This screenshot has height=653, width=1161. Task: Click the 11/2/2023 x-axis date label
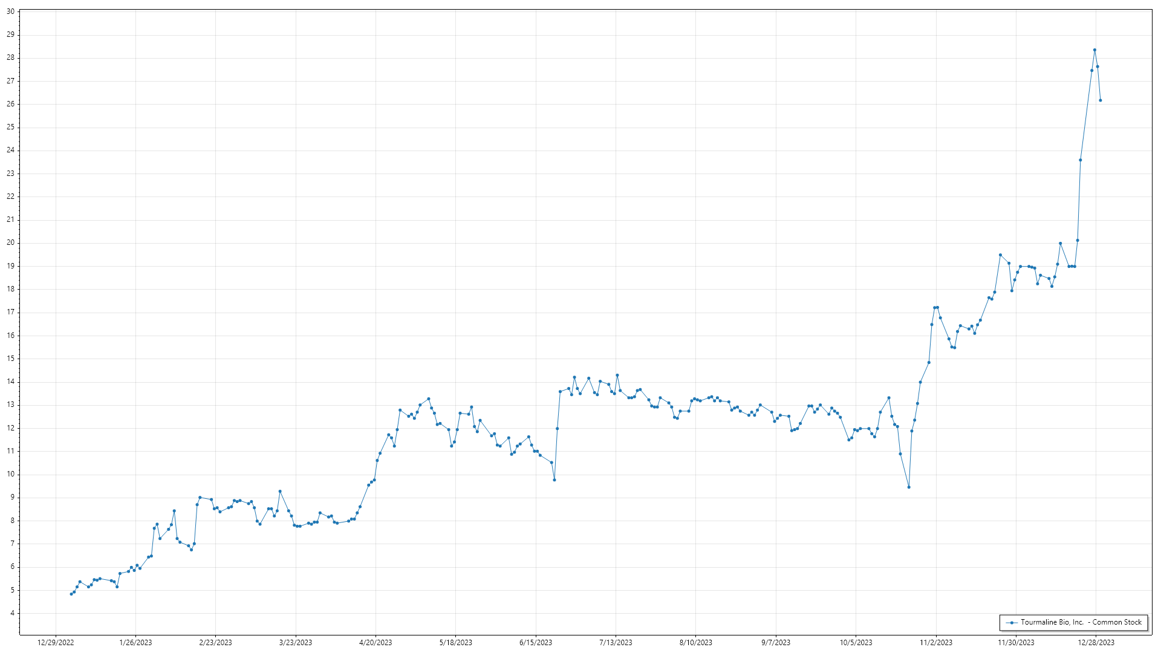[936, 643]
